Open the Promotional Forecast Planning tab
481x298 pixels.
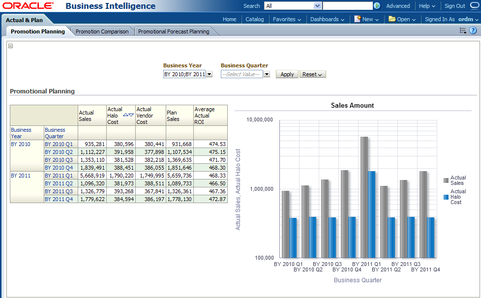[174, 31]
